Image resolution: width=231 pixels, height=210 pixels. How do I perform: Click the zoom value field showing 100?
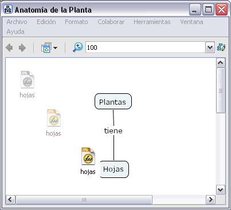(x=146, y=47)
